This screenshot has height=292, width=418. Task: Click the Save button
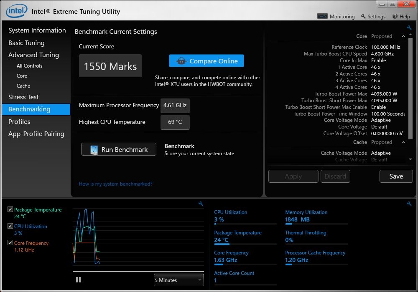click(396, 176)
